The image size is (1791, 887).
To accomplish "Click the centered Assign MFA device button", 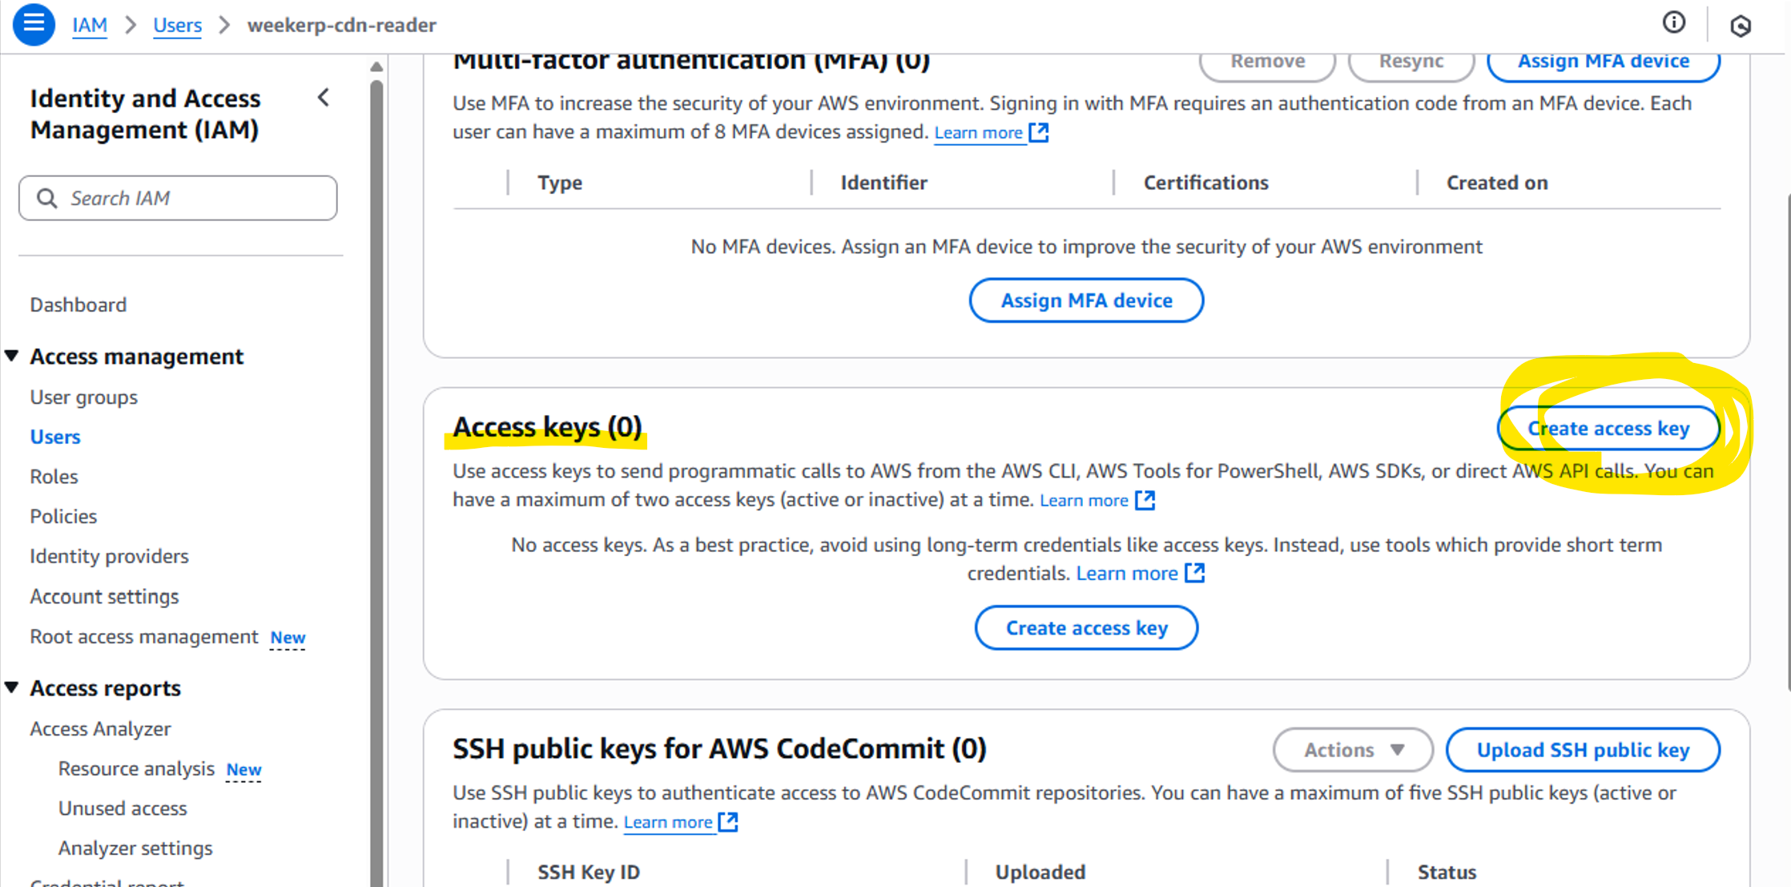I will tap(1086, 300).
